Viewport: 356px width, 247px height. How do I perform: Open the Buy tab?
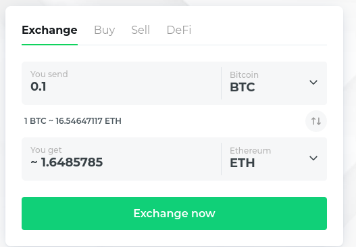click(x=105, y=30)
